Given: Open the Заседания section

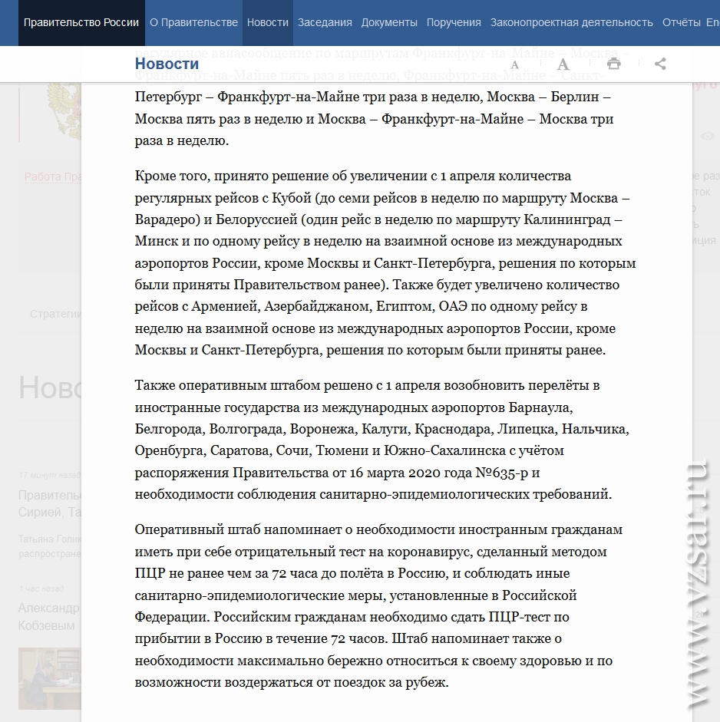Looking at the screenshot, I should [325, 22].
